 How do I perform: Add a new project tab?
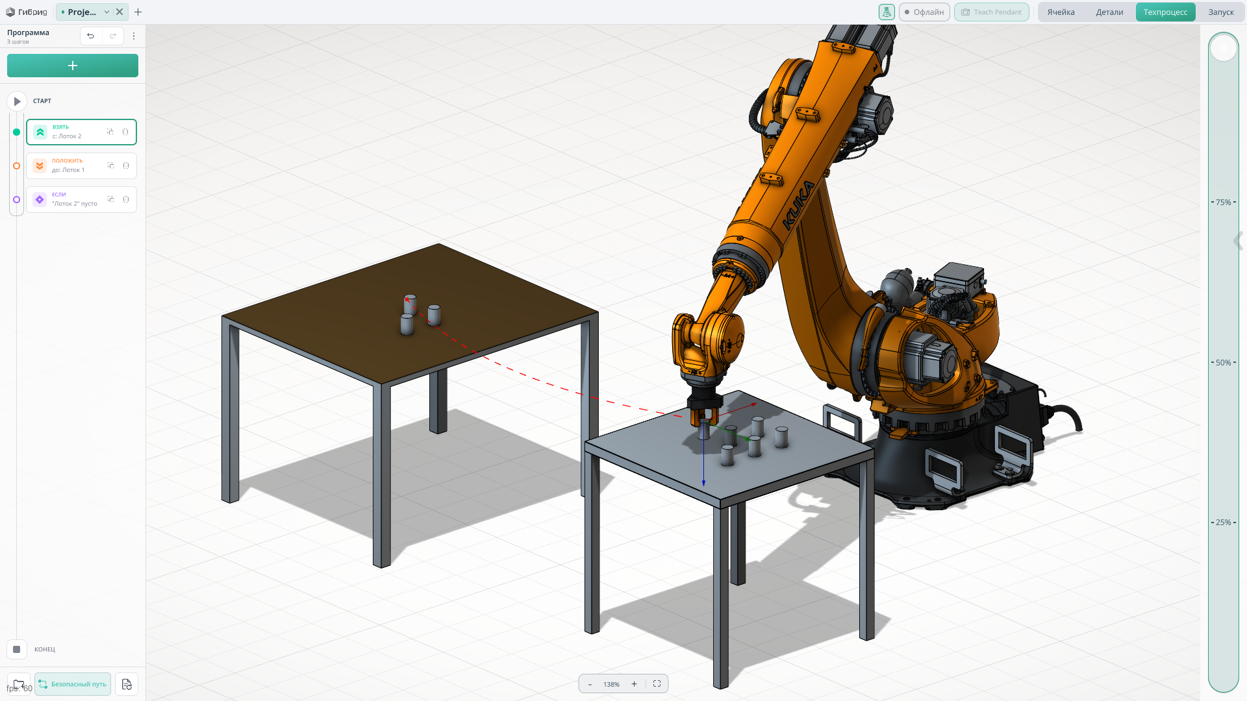click(138, 12)
